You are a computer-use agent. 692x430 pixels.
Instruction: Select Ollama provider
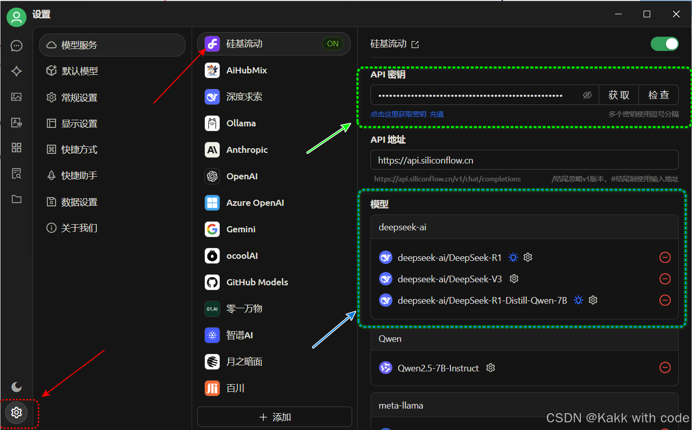click(x=274, y=123)
